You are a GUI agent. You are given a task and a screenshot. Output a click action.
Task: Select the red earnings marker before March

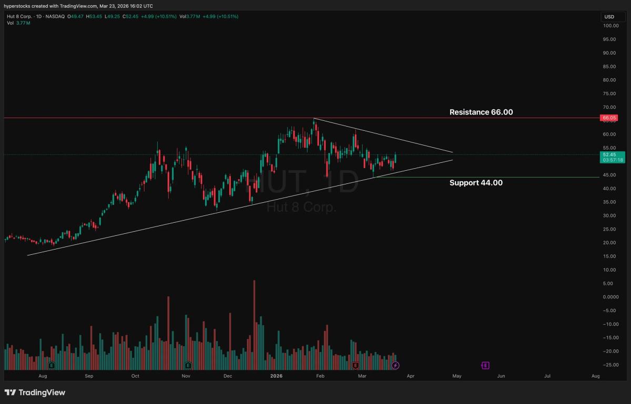coord(356,365)
